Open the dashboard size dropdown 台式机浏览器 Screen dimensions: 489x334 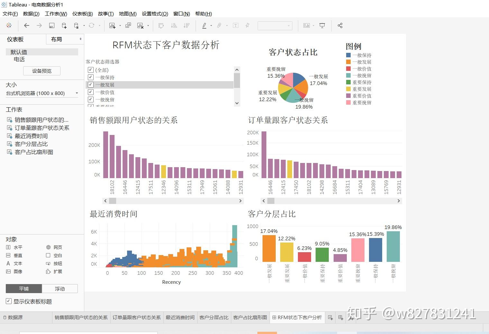click(42, 93)
